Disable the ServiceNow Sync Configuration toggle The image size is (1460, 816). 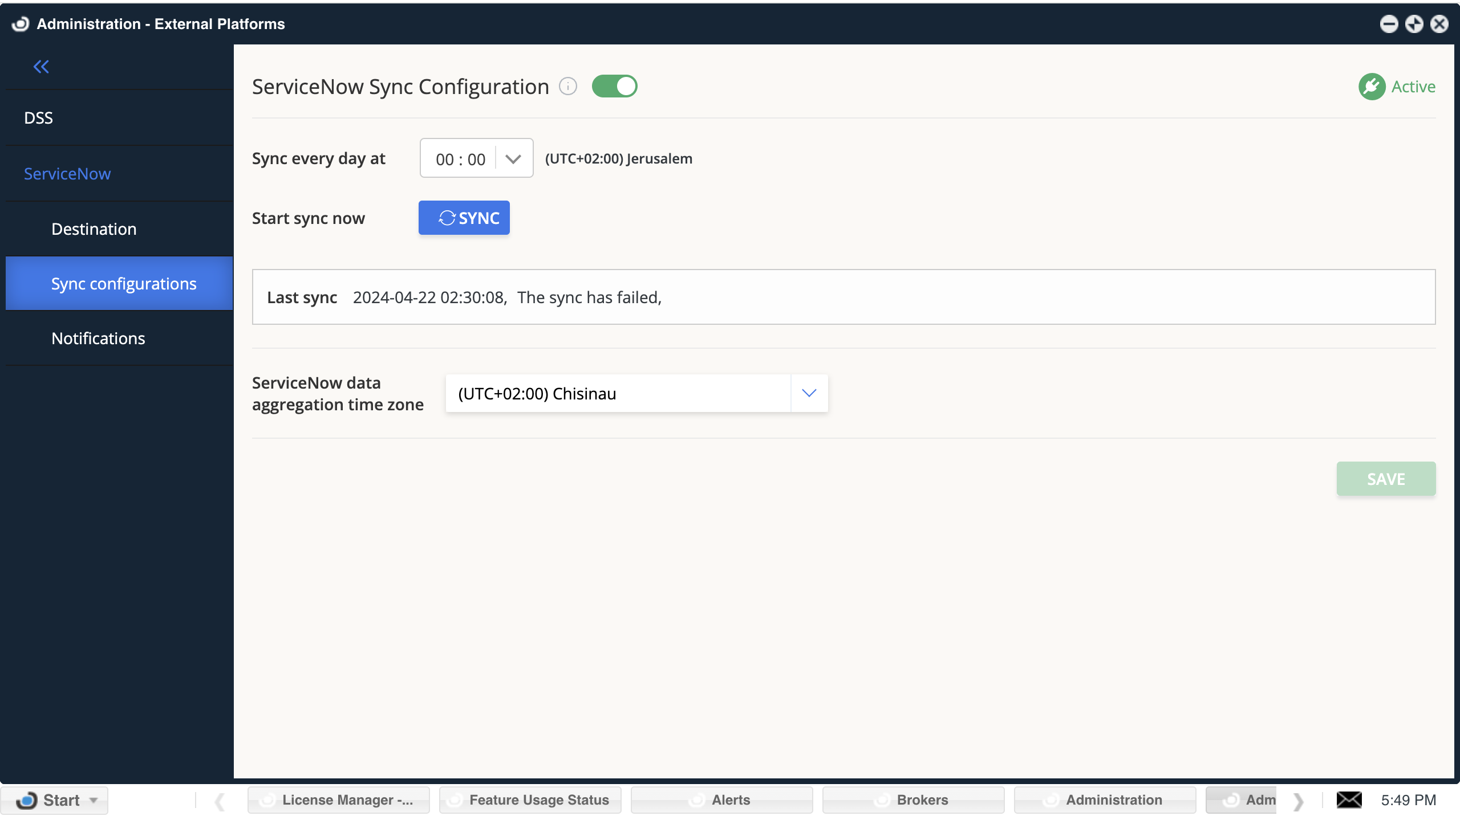pyautogui.click(x=615, y=86)
